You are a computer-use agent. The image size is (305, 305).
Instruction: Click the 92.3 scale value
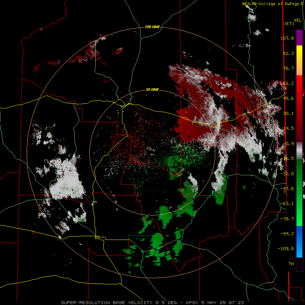click(x=288, y=53)
